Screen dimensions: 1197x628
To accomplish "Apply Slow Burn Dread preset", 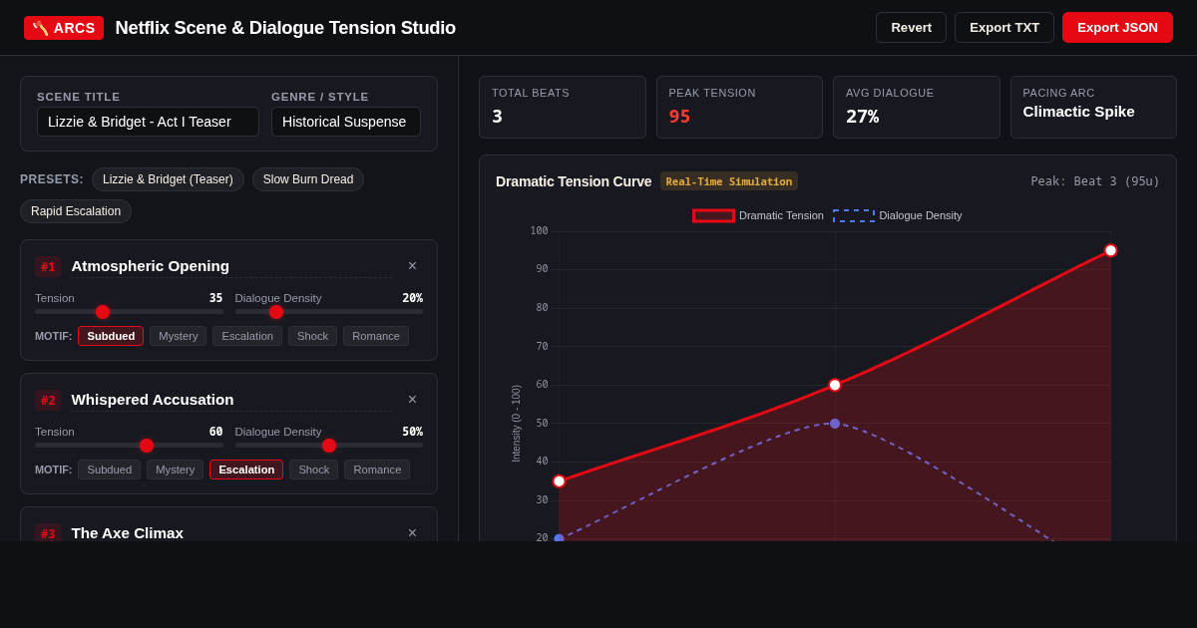I will click(x=308, y=179).
